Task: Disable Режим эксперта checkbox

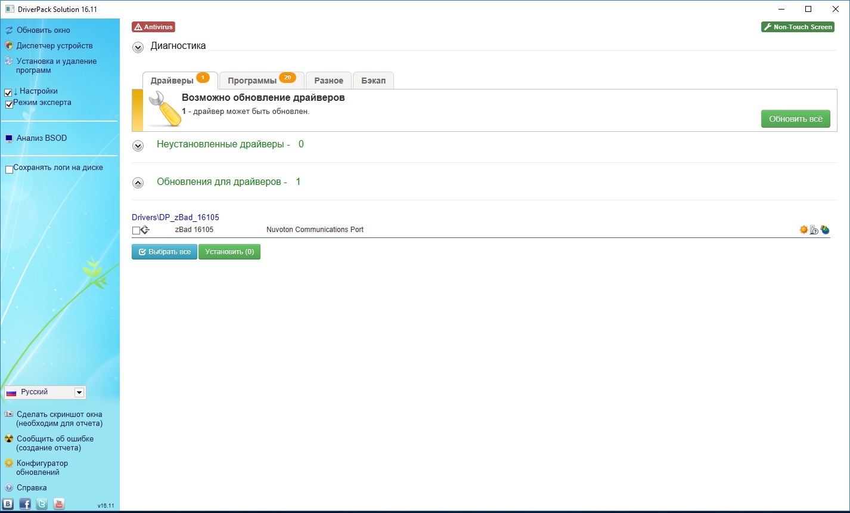Action: pyautogui.click(x=10, y=104)
